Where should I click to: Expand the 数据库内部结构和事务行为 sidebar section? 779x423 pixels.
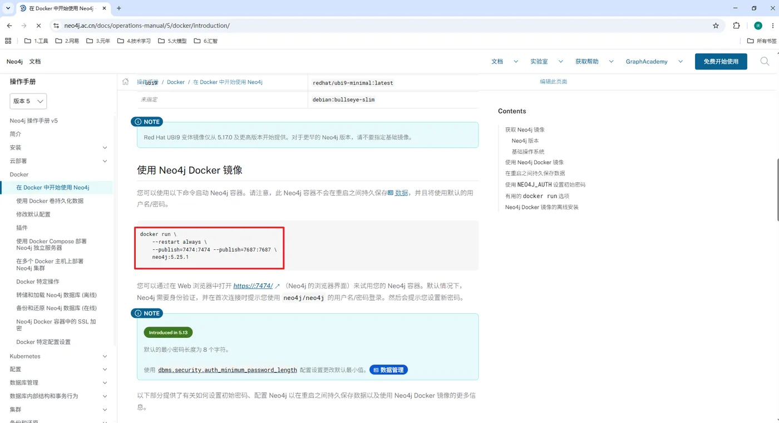coord(105,396)
